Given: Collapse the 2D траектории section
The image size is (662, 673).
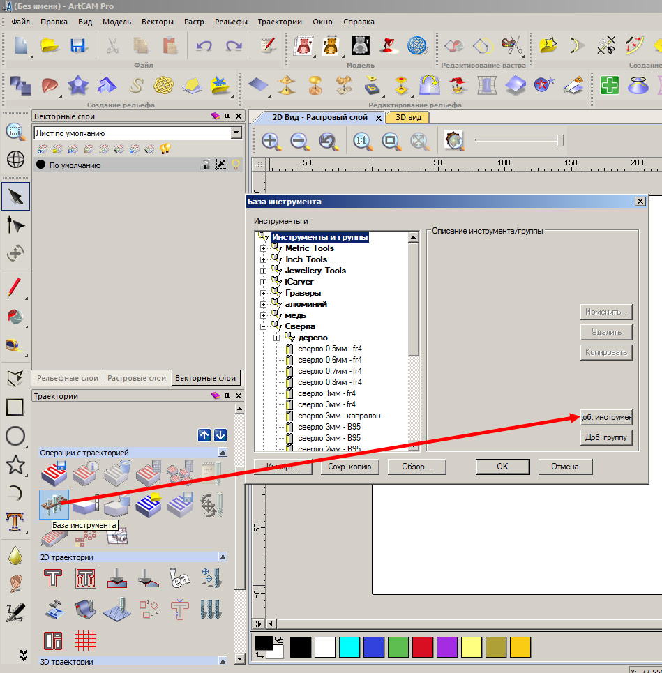Looking at the screenshot, I should [223, 557].
